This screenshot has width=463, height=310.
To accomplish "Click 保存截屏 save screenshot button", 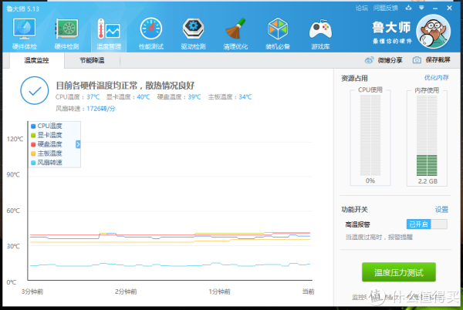I will [x=438, y=60].
